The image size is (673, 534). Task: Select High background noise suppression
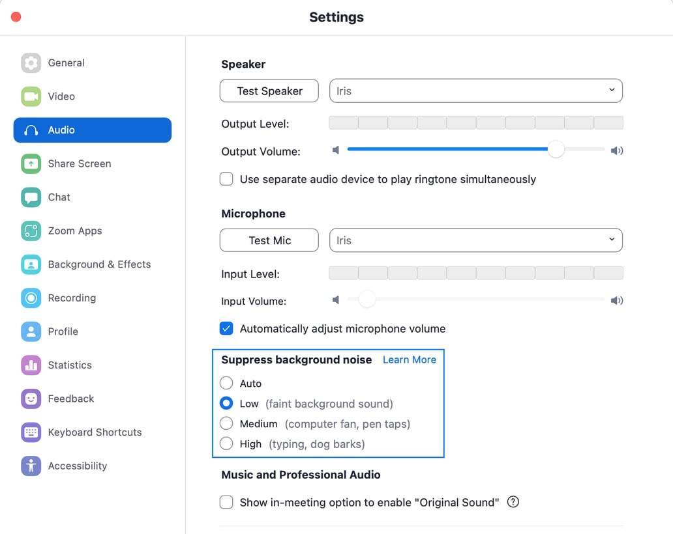(x=226, y=444)
